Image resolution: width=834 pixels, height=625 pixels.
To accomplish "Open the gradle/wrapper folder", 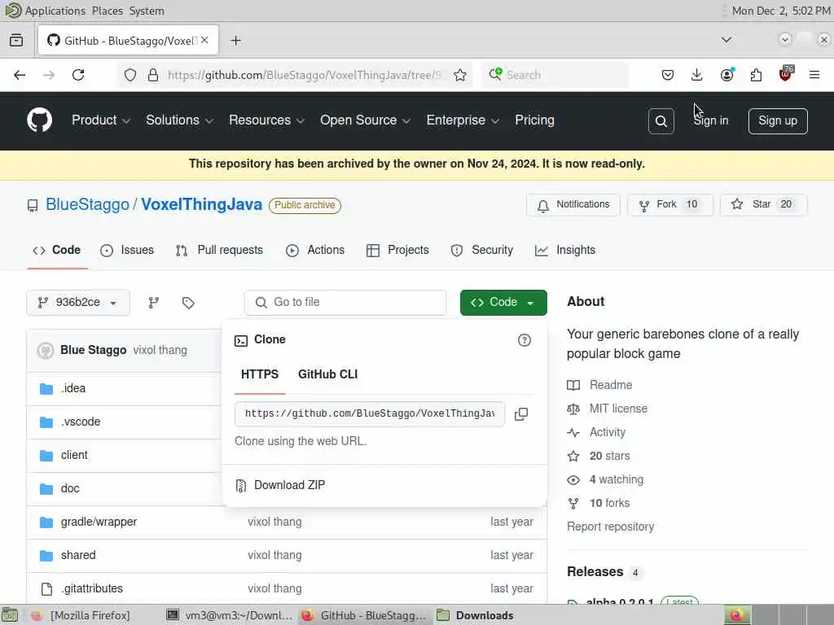I will (99, 522).
